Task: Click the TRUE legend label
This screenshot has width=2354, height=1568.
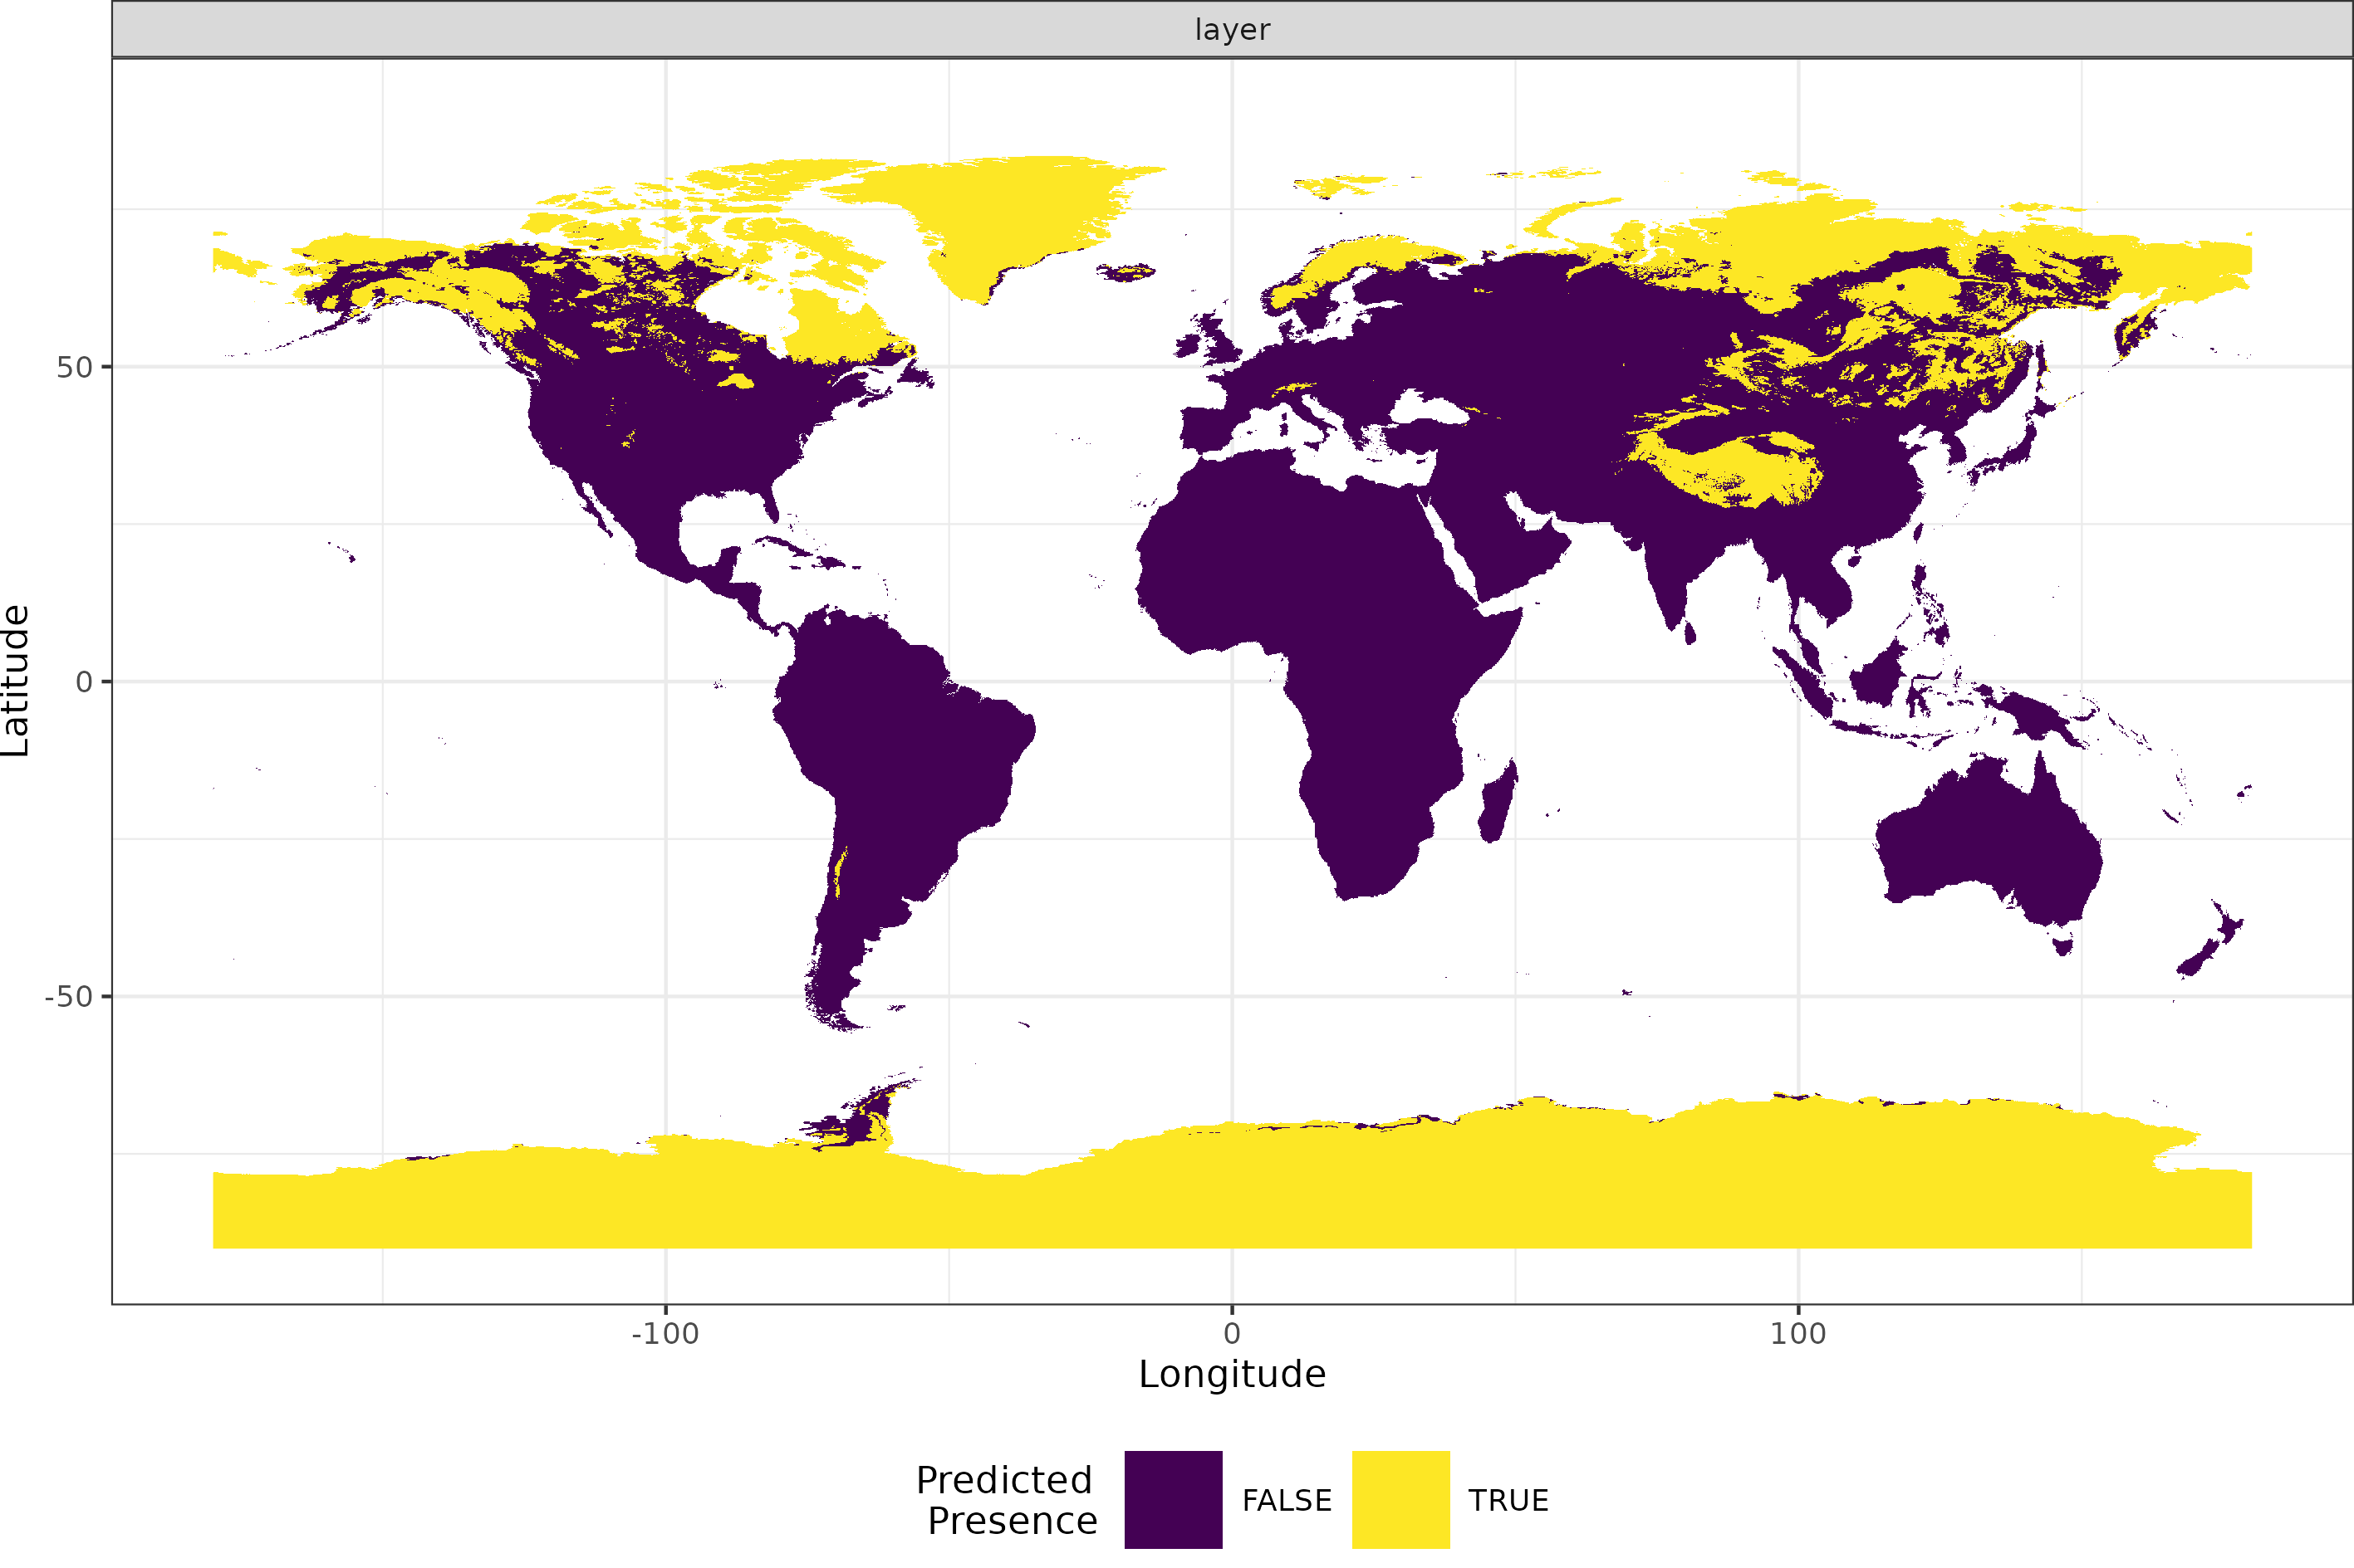Action: click(x=1508, y=1501)
